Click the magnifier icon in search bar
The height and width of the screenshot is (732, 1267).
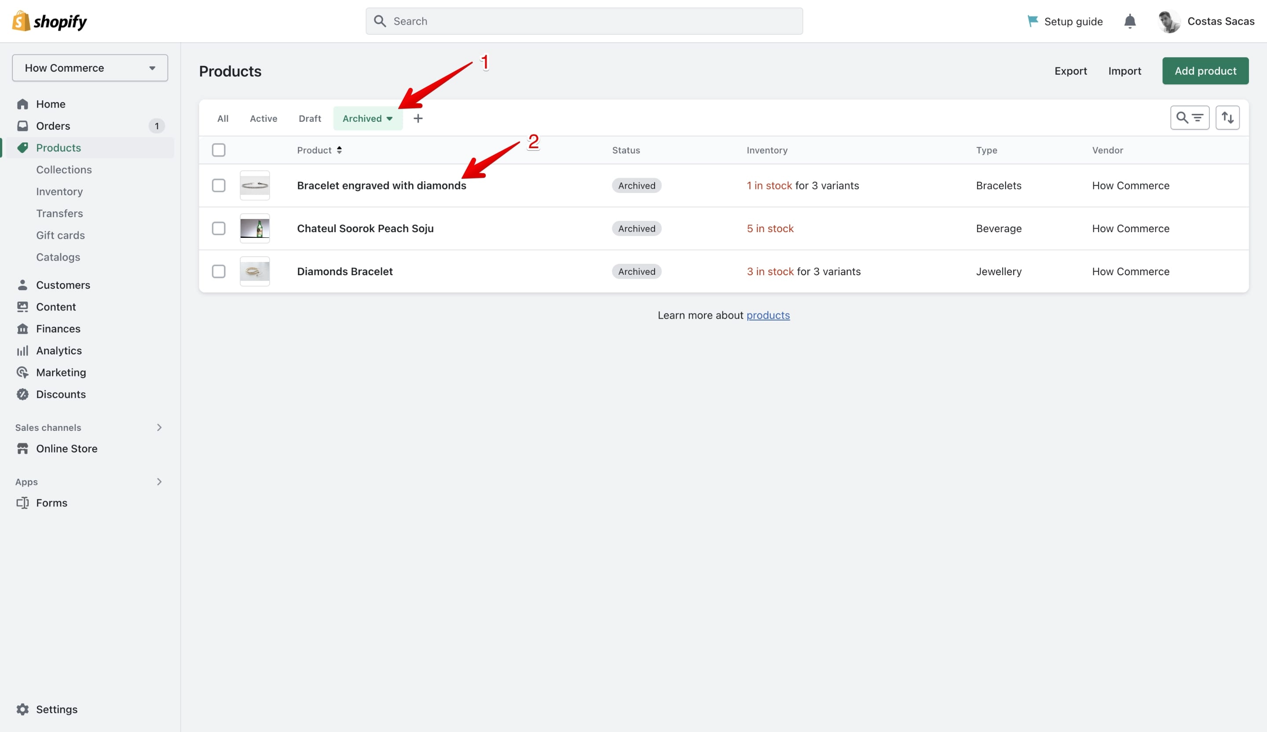point(380,21)
